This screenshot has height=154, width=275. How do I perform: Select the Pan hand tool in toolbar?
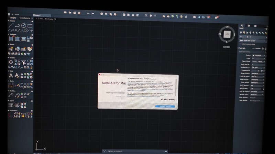(x=151, y=15)
